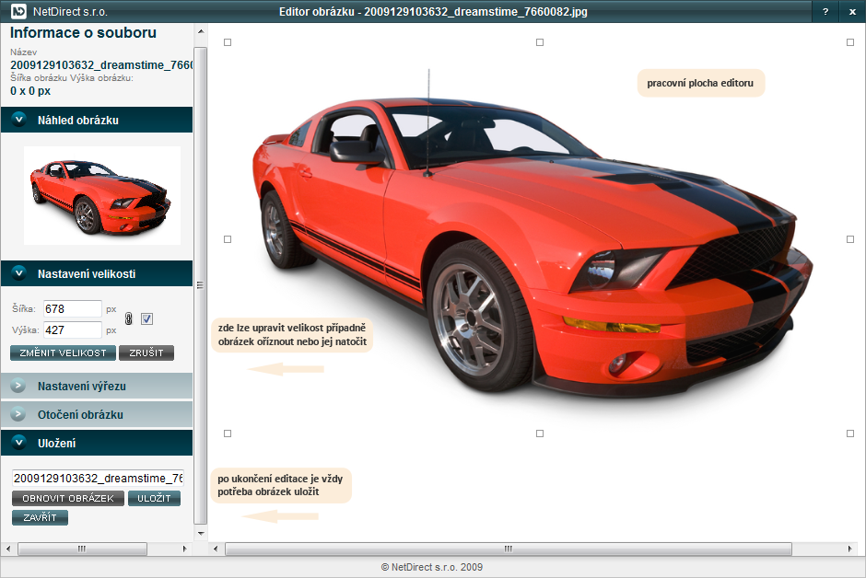Click the NetDirect logo icon in title bar
The height and width of the screenshot is (578, 866).
18,12
